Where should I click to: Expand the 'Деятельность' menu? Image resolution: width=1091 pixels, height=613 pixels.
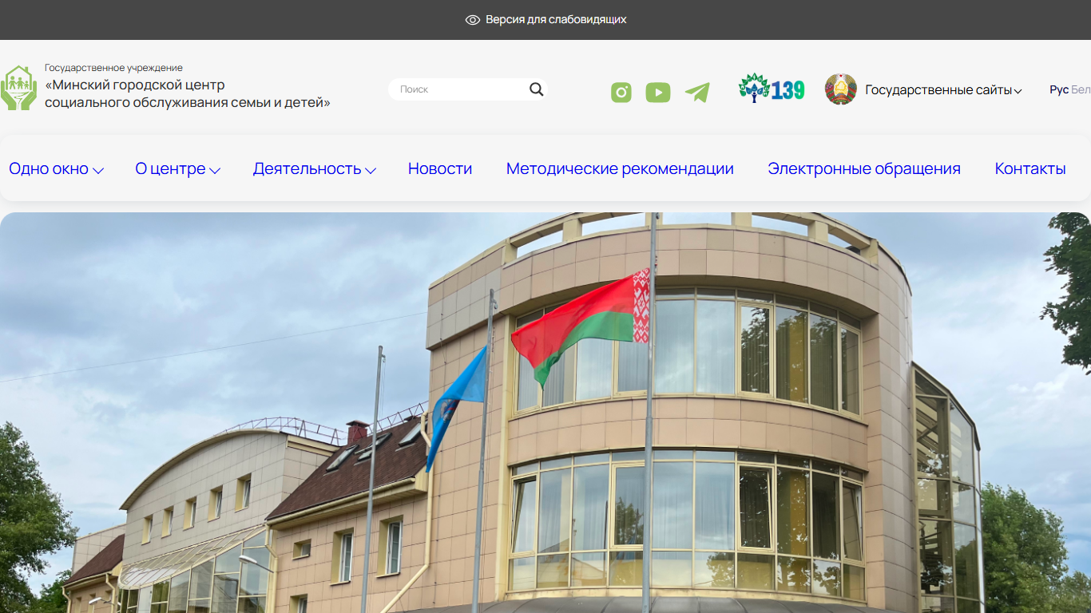pyautogui.click(x=314, y=169)
